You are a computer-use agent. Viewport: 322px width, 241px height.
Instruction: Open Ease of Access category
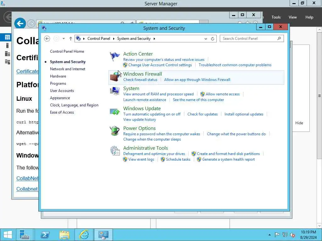(x=62, y=112)
